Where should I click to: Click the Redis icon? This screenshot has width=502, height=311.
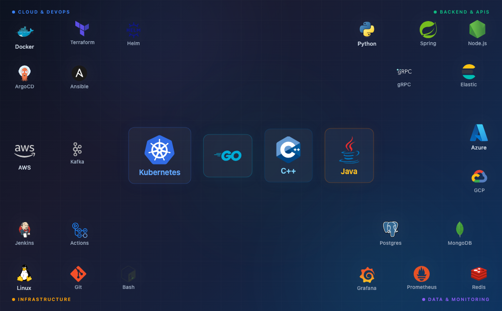coord(478,274)
